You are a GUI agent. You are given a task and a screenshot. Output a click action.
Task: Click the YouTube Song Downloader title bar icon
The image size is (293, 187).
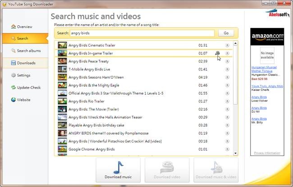(5, 4)
